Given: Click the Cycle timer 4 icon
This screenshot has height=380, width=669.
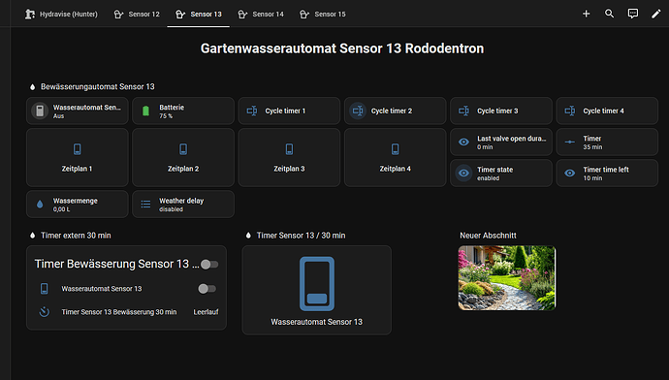Looking at the screenshot, I should 570,111.
